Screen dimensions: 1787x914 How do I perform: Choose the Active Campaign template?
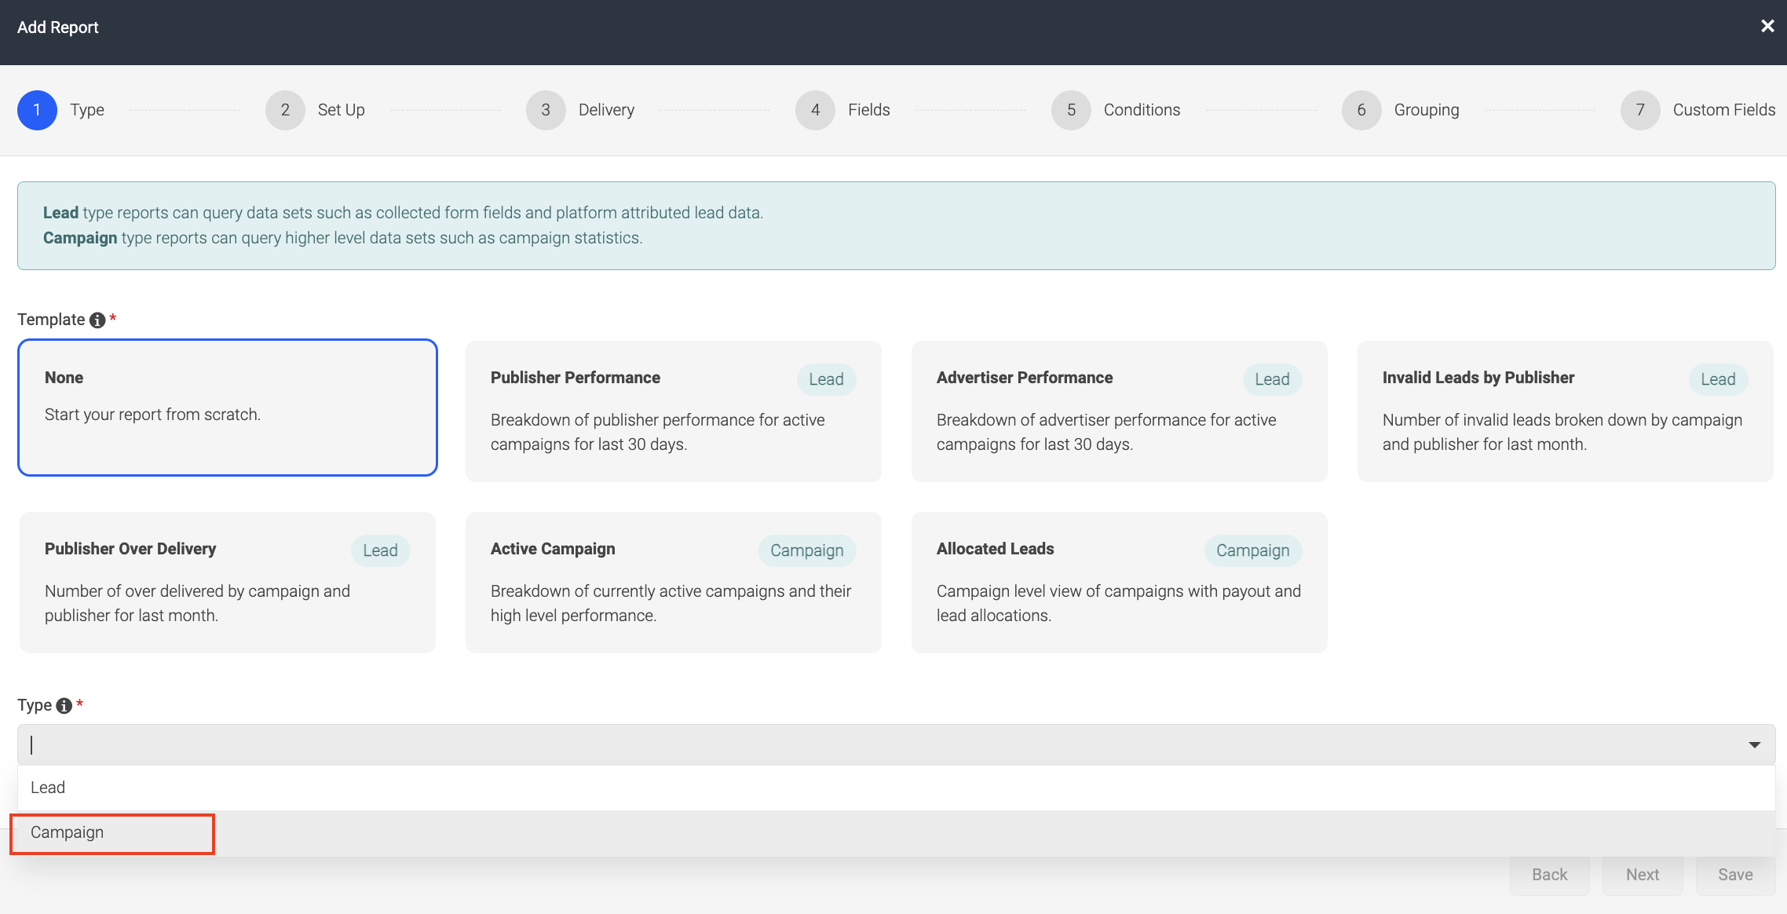click(x=674, y=583)
